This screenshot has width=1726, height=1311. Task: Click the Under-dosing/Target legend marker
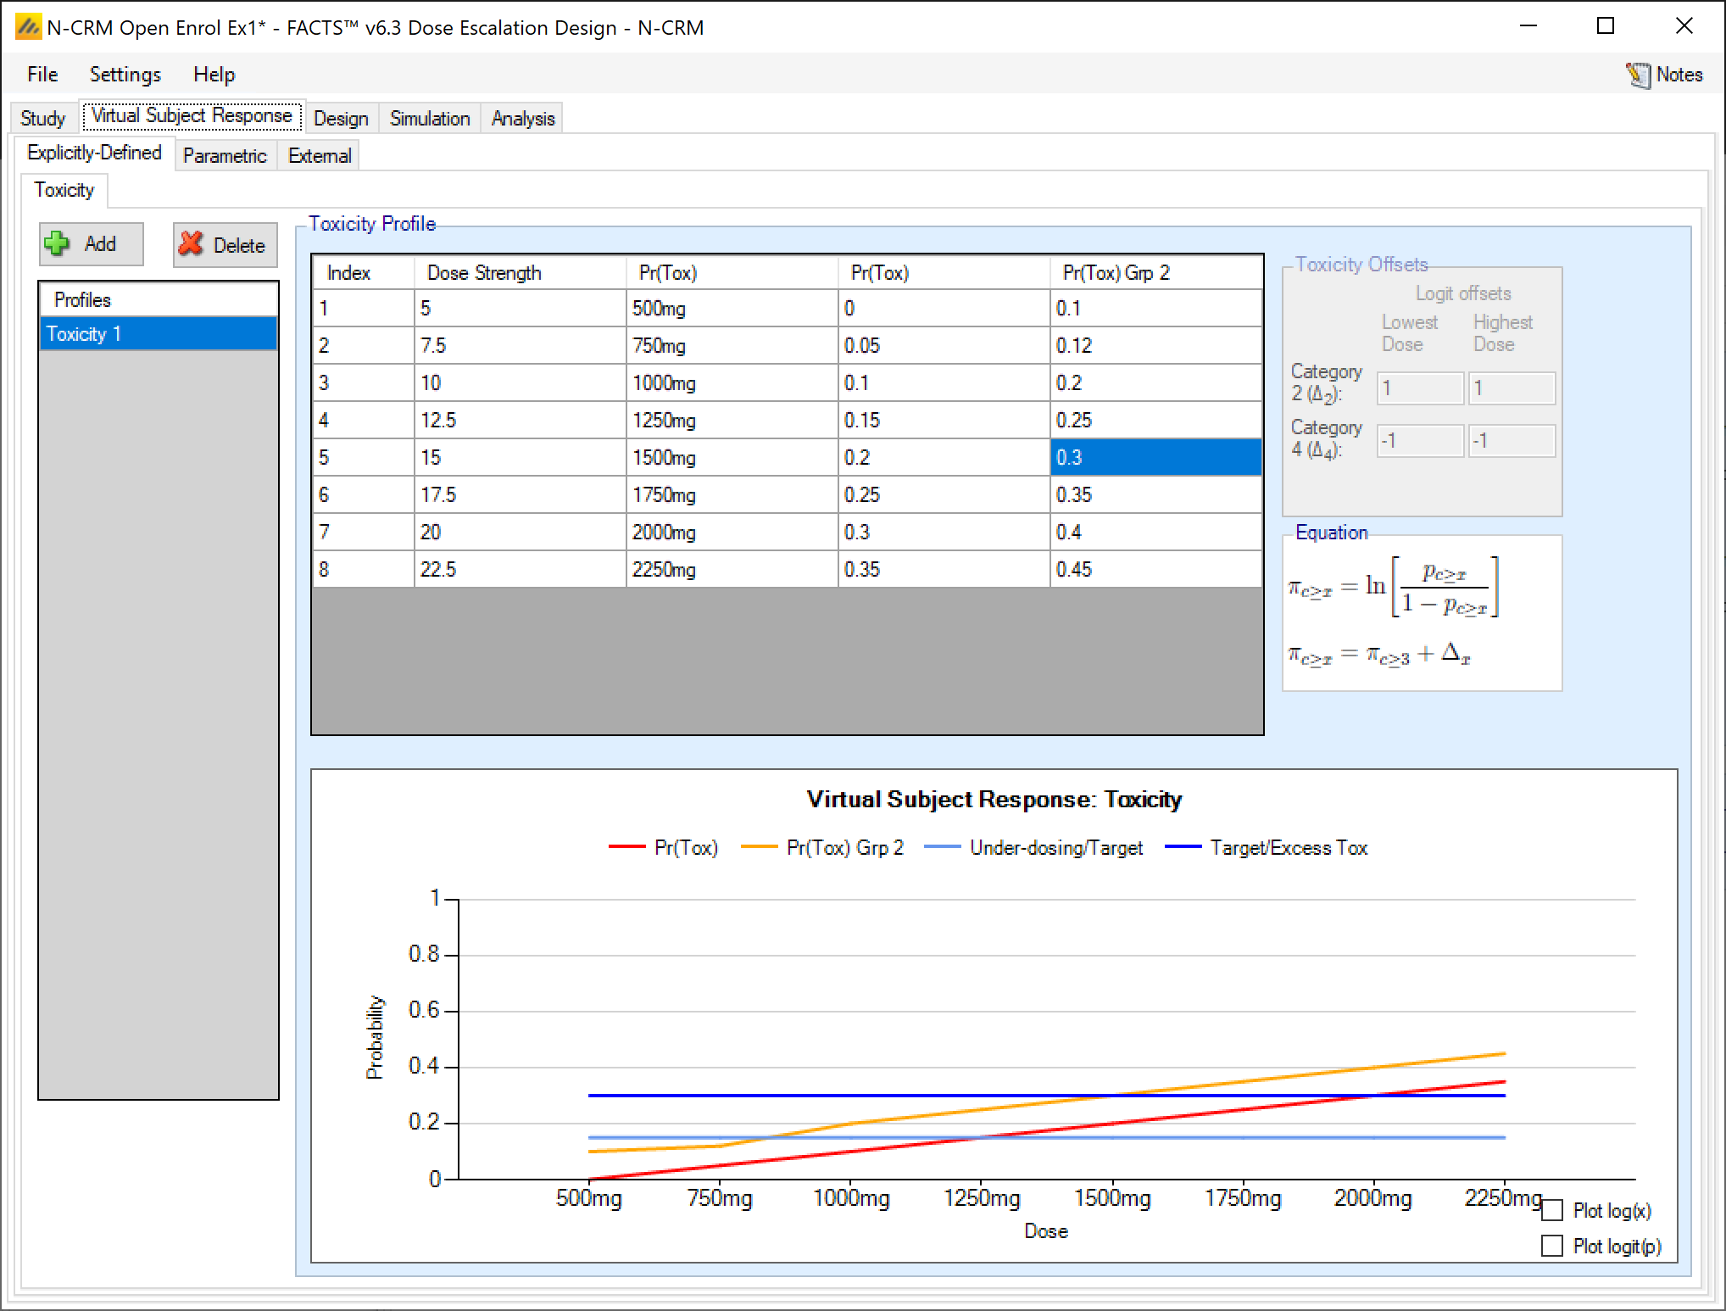[x=942, y=848]
